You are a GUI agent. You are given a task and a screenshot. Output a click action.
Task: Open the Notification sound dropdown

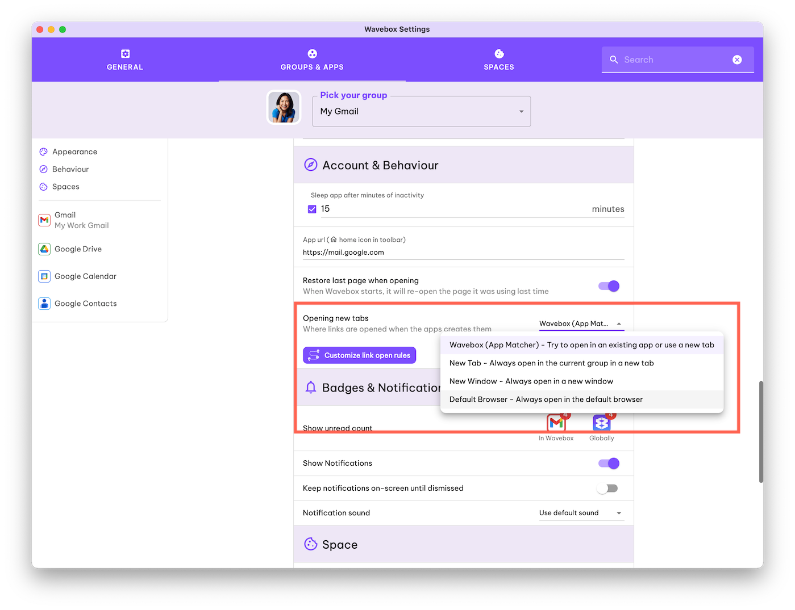[x=581, y=513]
